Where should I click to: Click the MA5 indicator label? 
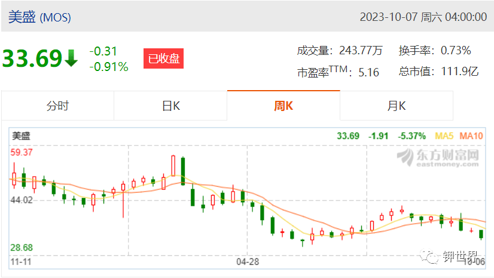pos(444,136)
